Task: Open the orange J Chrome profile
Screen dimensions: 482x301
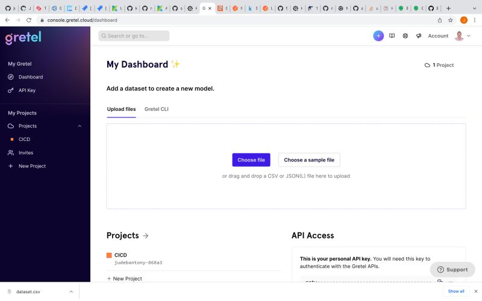Action: 463,20
